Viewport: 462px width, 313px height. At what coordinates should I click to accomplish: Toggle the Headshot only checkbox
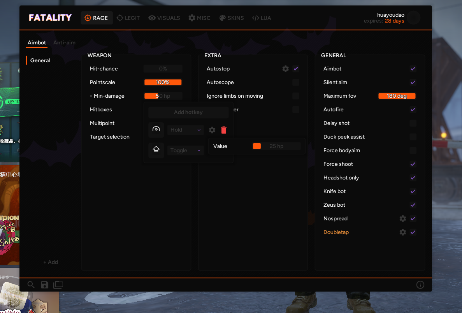coord(413,178)
